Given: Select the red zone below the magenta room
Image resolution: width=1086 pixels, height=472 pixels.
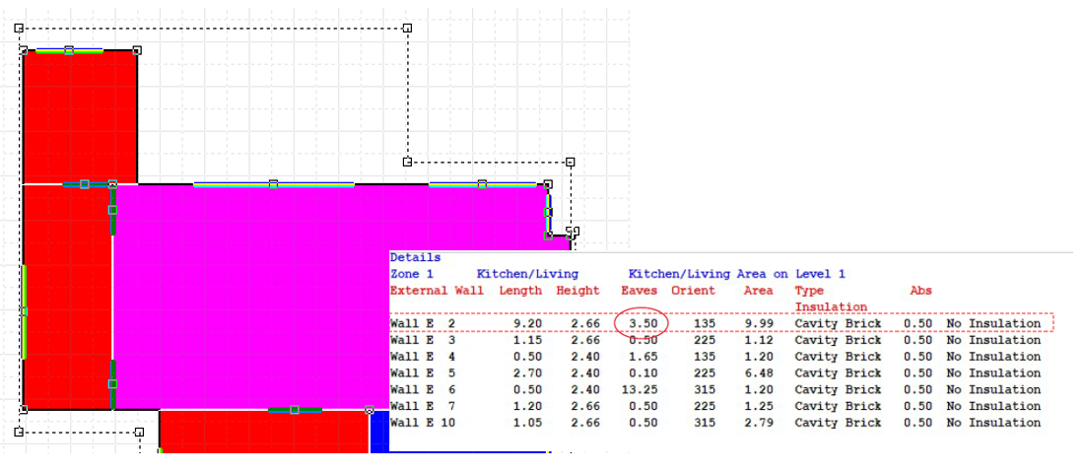Looking at the screenshot, I should (263, 434).
